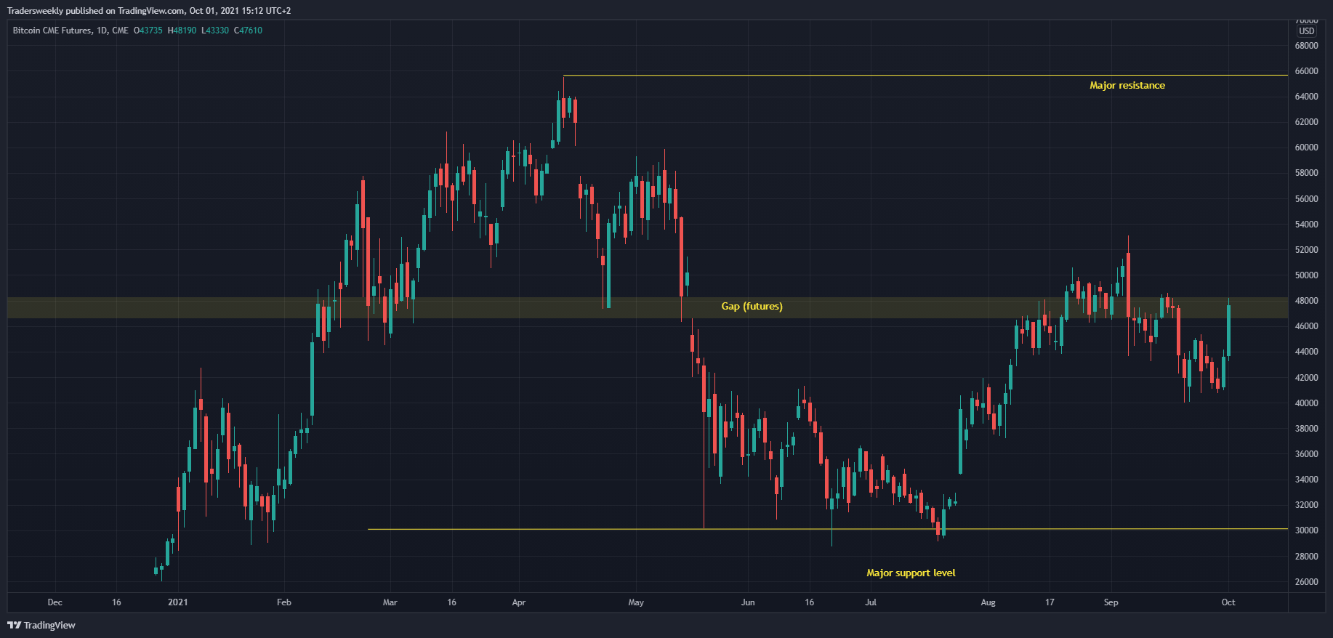Click the 'May' time axis label
This screenshot has width=1333, height=638.
pyautogui.click(x=636, y=602)
